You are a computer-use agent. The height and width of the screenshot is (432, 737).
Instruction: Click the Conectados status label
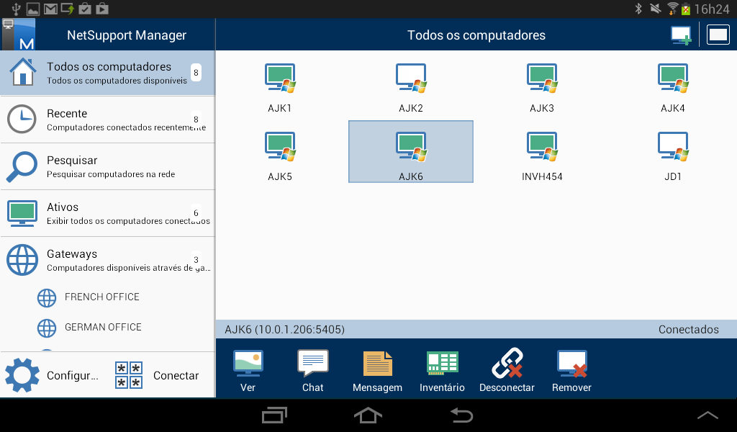[x=688, y=329]
